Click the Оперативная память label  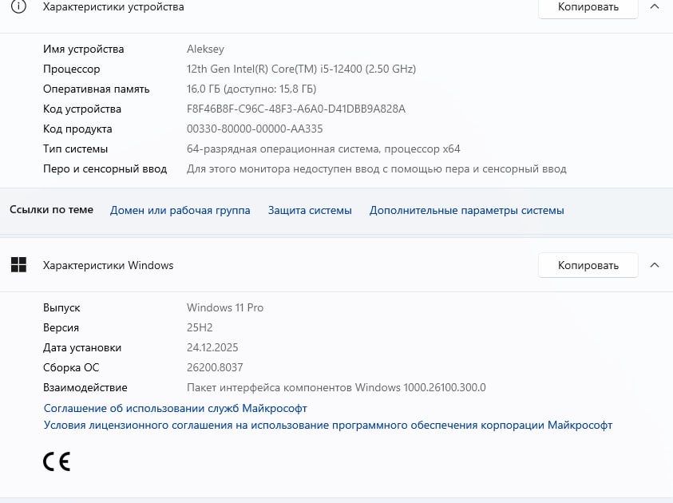click(96, 89)
